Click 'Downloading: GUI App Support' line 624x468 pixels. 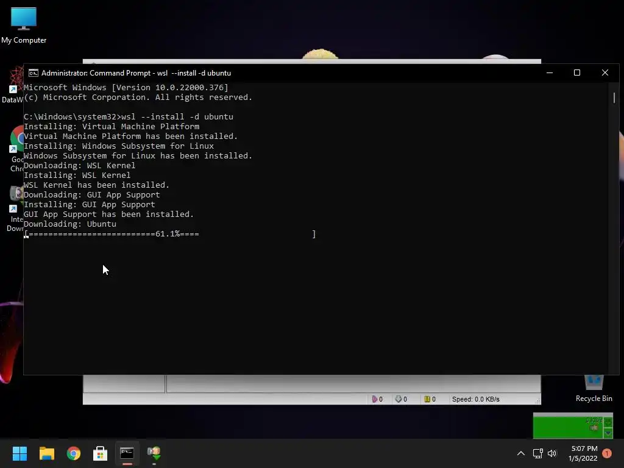point(92,194)
